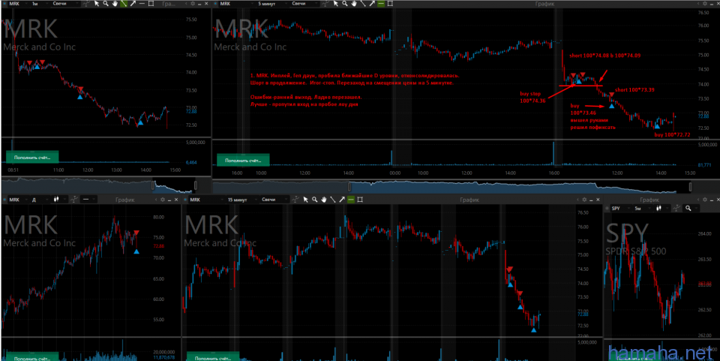Select the magnifier tool in the 15-minute chart
This screenshot has height=361, width=720.
click(x=314, y=200)
